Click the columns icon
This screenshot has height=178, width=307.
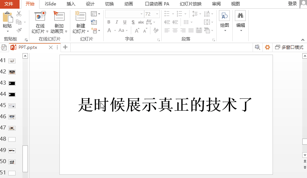tap(186, 22)
